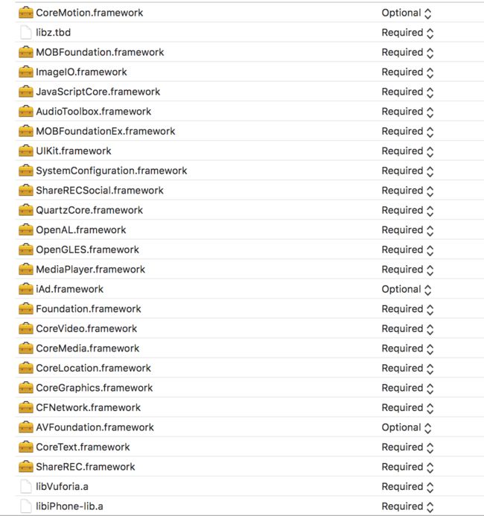The width and height of the screenshot is (484, 516).
Task: Open the AVFoundation.framework Optional status popup
Action: point(407,428)
